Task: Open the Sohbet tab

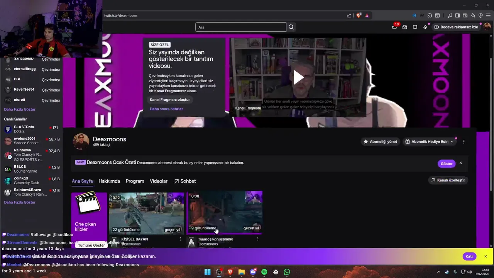Action: [x=185, y=181]
